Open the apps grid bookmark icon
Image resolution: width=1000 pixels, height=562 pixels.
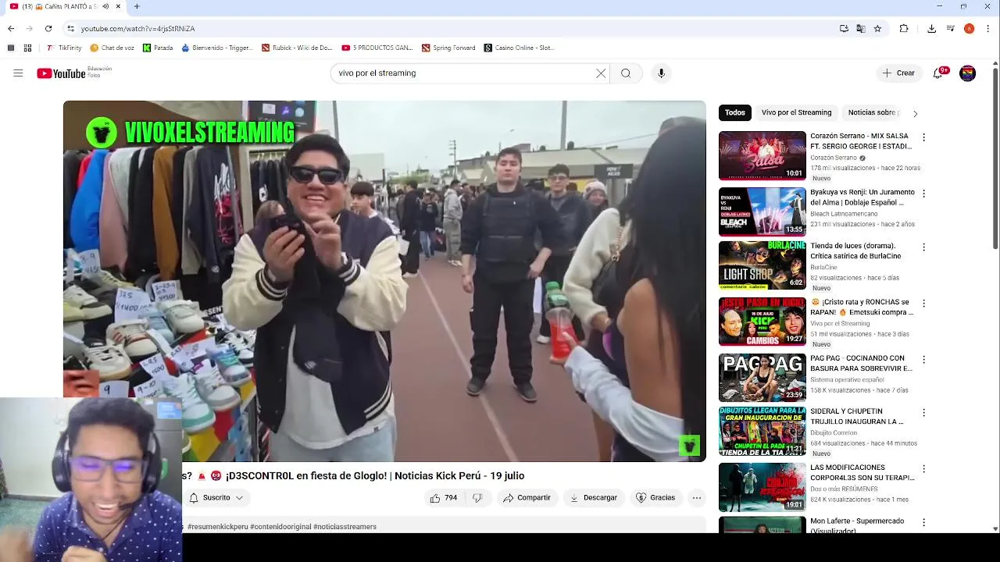pyautogui.click(x=27, y=48)
